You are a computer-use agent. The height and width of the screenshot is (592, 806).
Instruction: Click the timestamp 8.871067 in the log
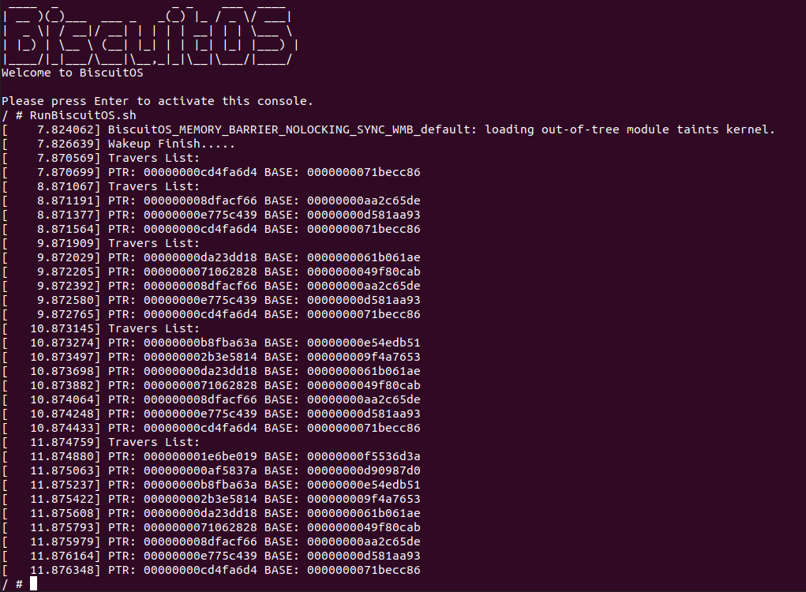tap(66, 186)
